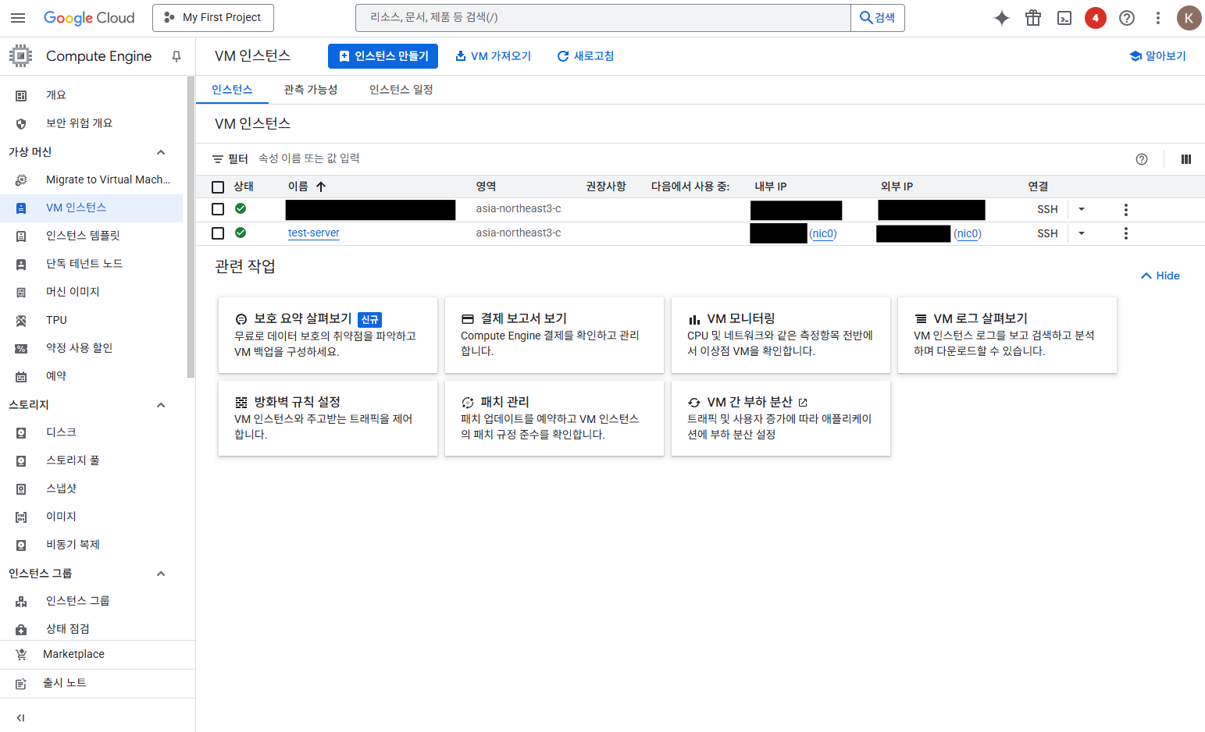Viewport: 1205px width, 732px height.
Task: Open SSH dropdown for first instance
Action: [1082, 209]
